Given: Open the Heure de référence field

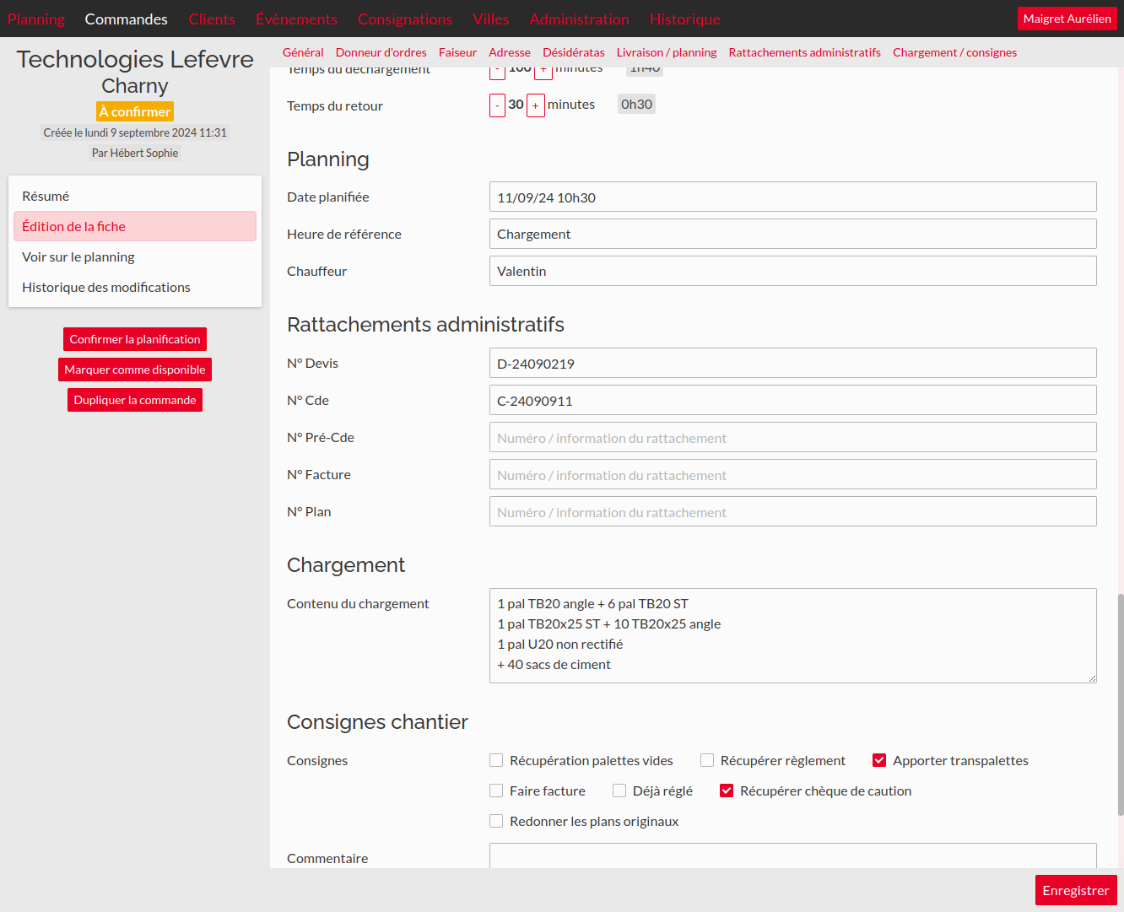Looking at the screenshot, I should point(792,234).
